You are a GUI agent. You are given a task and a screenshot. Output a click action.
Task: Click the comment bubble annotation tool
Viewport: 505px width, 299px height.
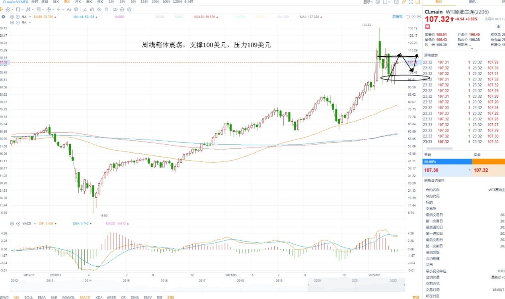[x=76, y=9]
